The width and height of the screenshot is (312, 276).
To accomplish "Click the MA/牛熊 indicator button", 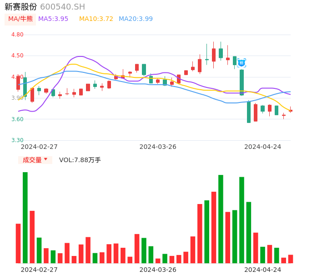I will tap(20, 19).
